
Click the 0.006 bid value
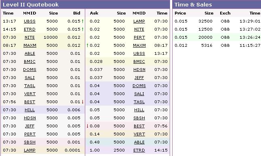click(74, 110)
